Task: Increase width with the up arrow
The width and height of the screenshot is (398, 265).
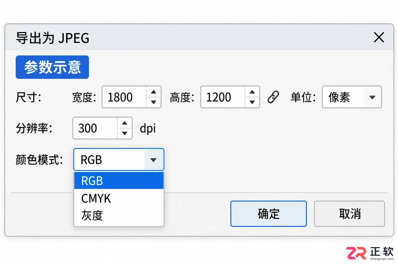Action: click(x=154, y=92)
